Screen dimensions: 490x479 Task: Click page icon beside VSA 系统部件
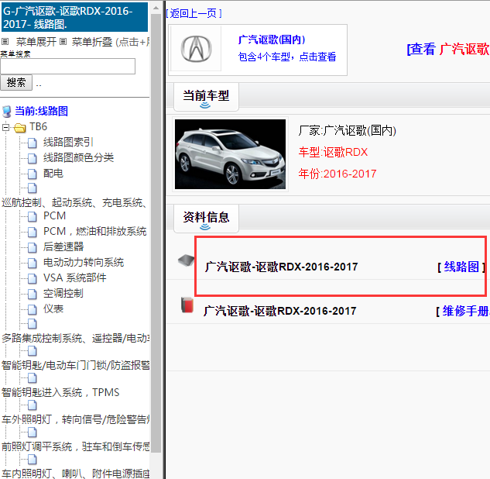pyautogui.click(x=33, y=278)
